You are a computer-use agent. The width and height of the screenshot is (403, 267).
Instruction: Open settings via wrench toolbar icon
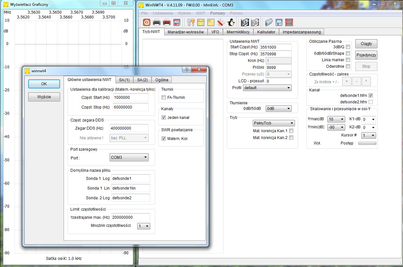pos(190,22)
